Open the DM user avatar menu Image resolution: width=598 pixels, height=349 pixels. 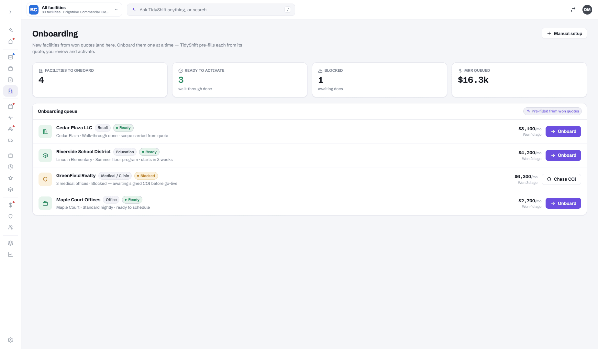[587, 10]
